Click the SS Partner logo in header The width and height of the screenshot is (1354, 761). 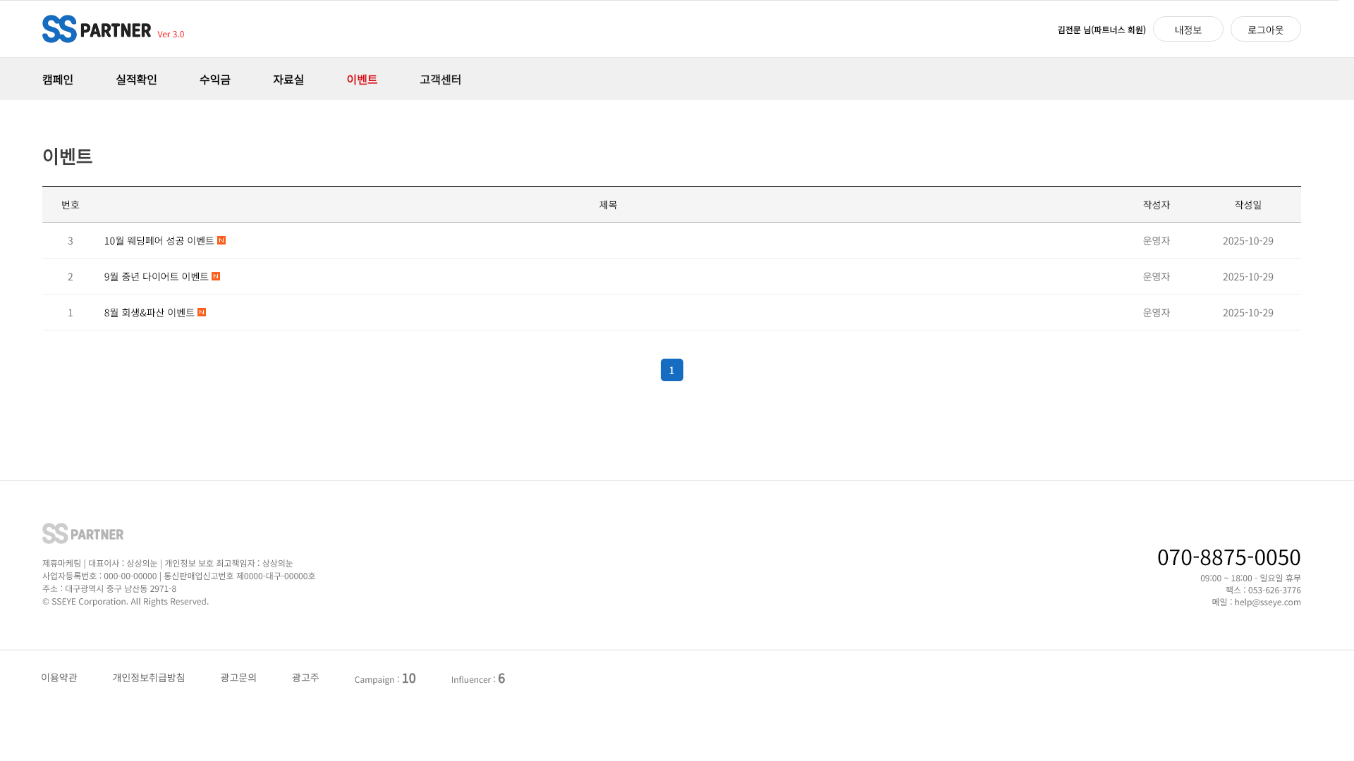point(97,29)
